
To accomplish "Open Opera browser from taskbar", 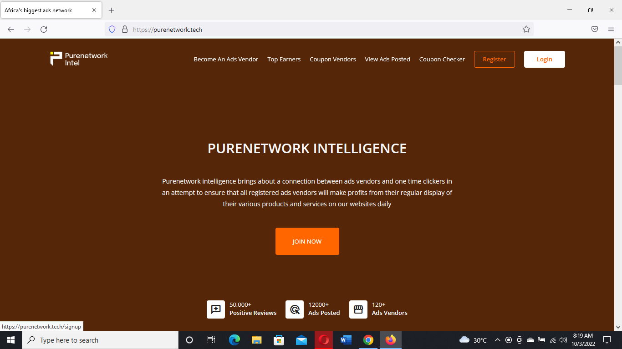I will tap(324, 340).
